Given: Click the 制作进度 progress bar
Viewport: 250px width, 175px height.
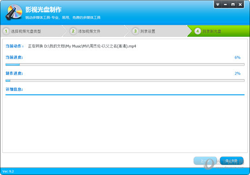Looking at the screenshot, I should (125, 80).
